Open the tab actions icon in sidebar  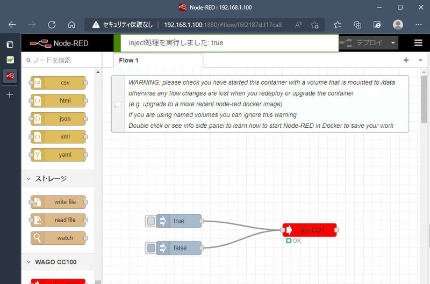coord(10,45)
